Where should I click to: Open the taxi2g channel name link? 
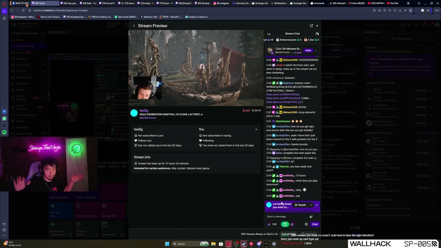[144, 111]
